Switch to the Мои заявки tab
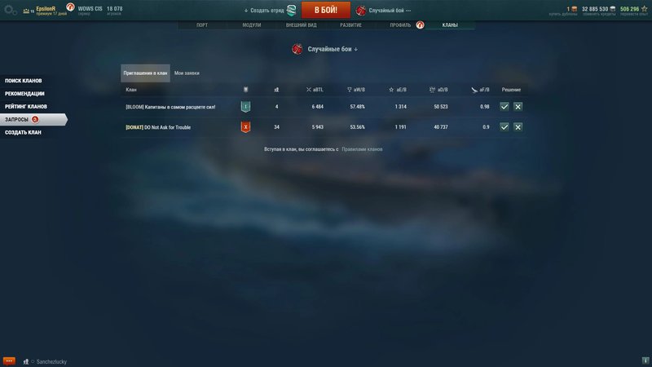 [x=187, y=73]
